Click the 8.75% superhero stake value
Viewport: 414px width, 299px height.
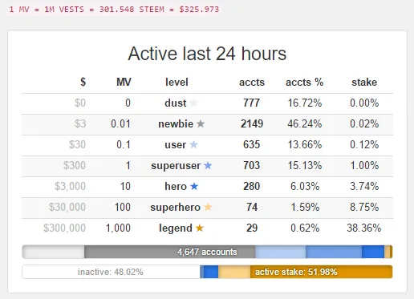pyautogui.click(x=364, y=207)
